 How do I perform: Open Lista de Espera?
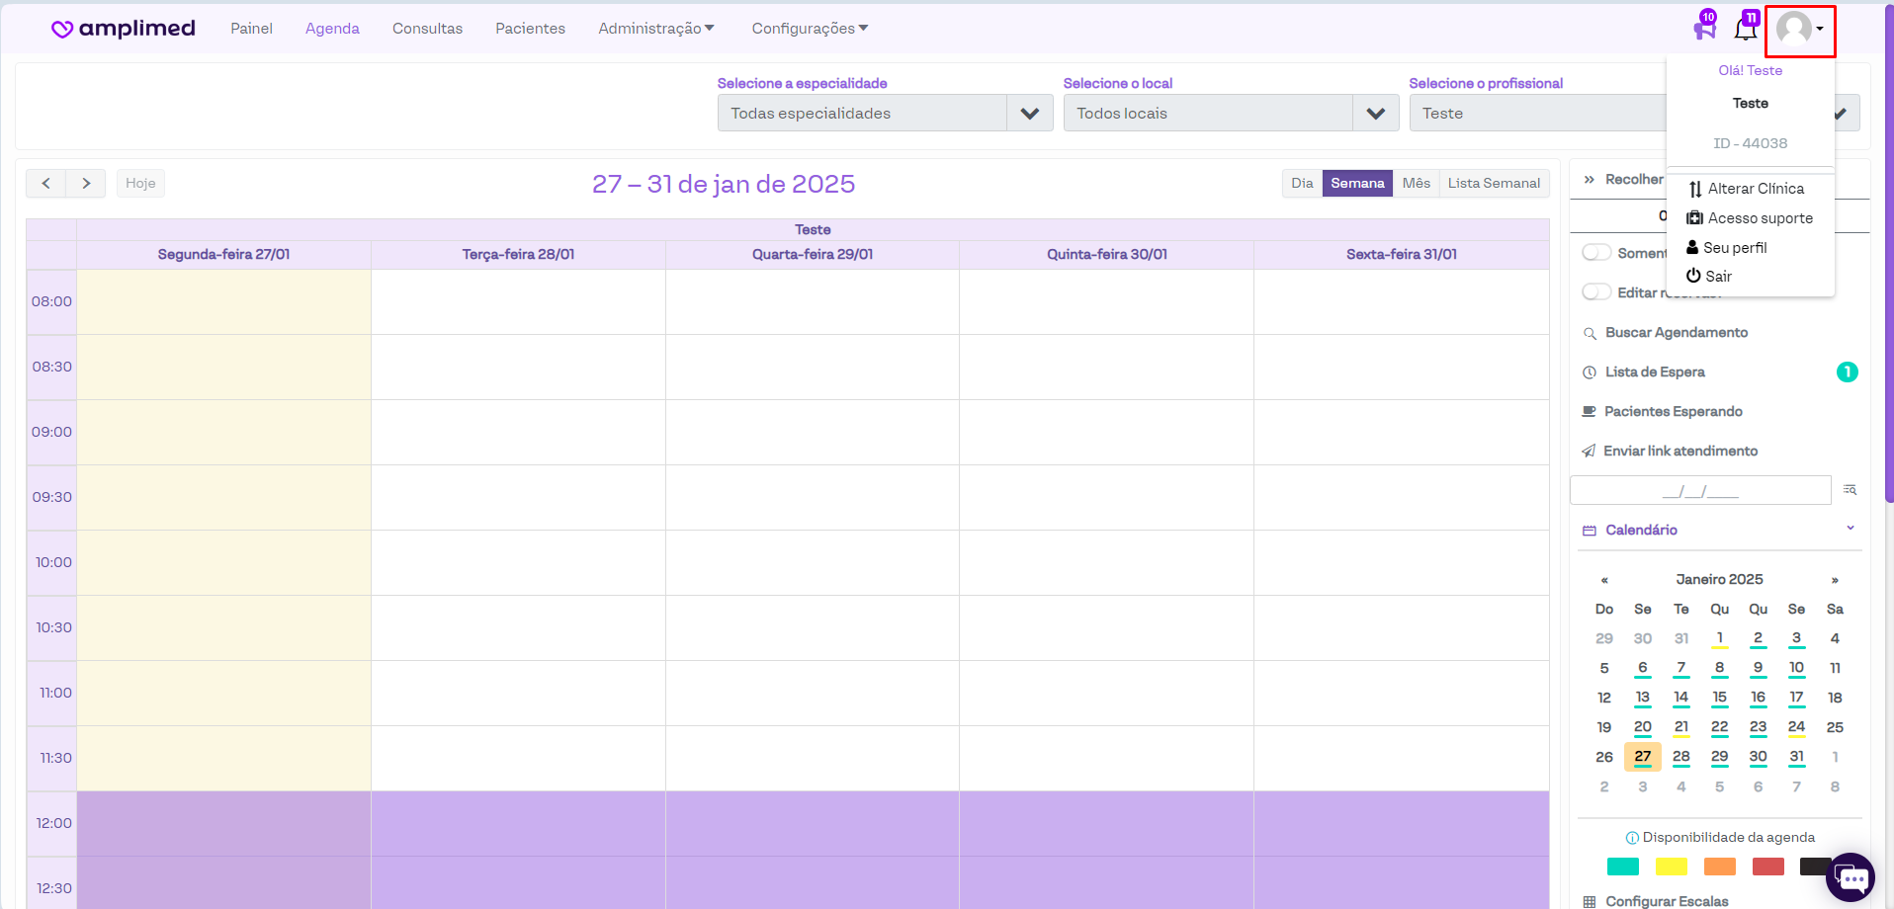point(1655,372)
